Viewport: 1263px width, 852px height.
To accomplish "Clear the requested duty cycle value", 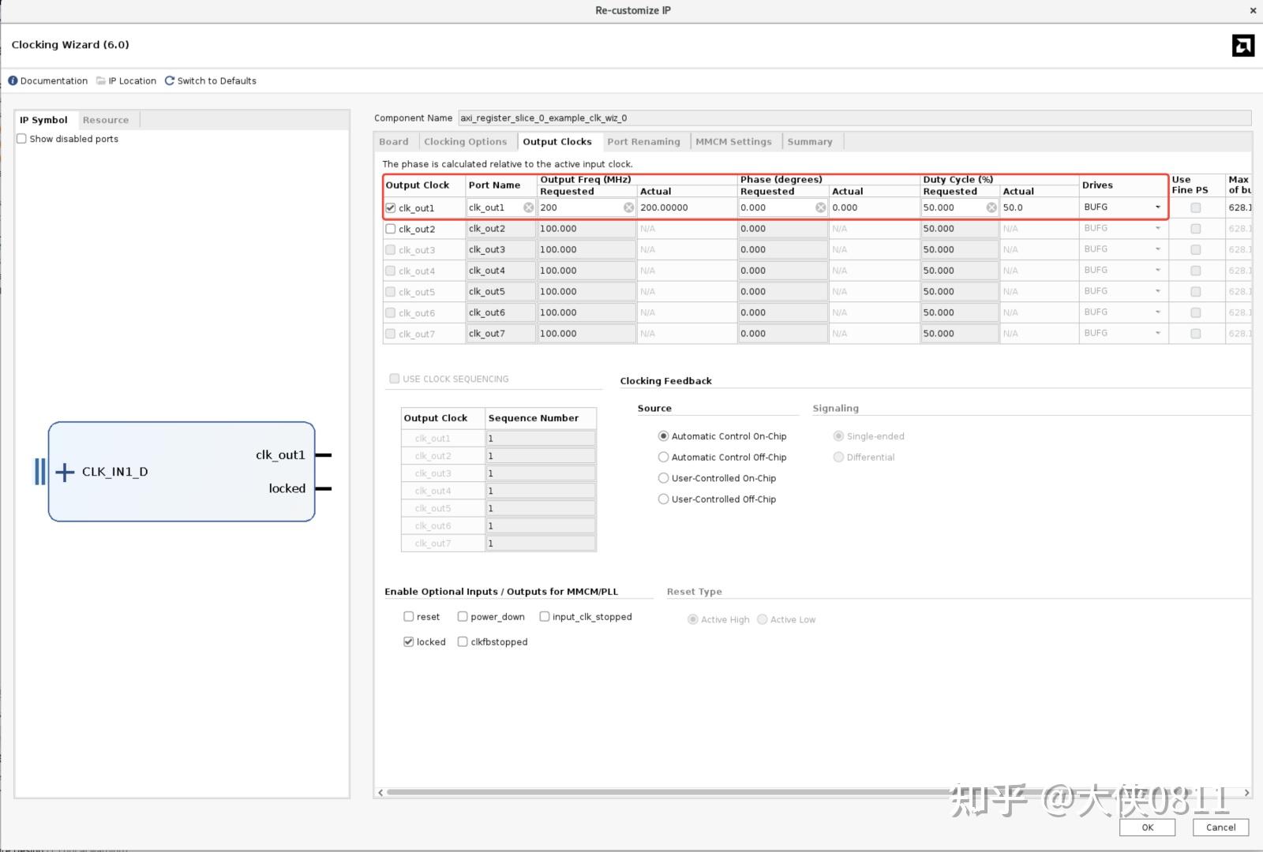I will (991, 207).
